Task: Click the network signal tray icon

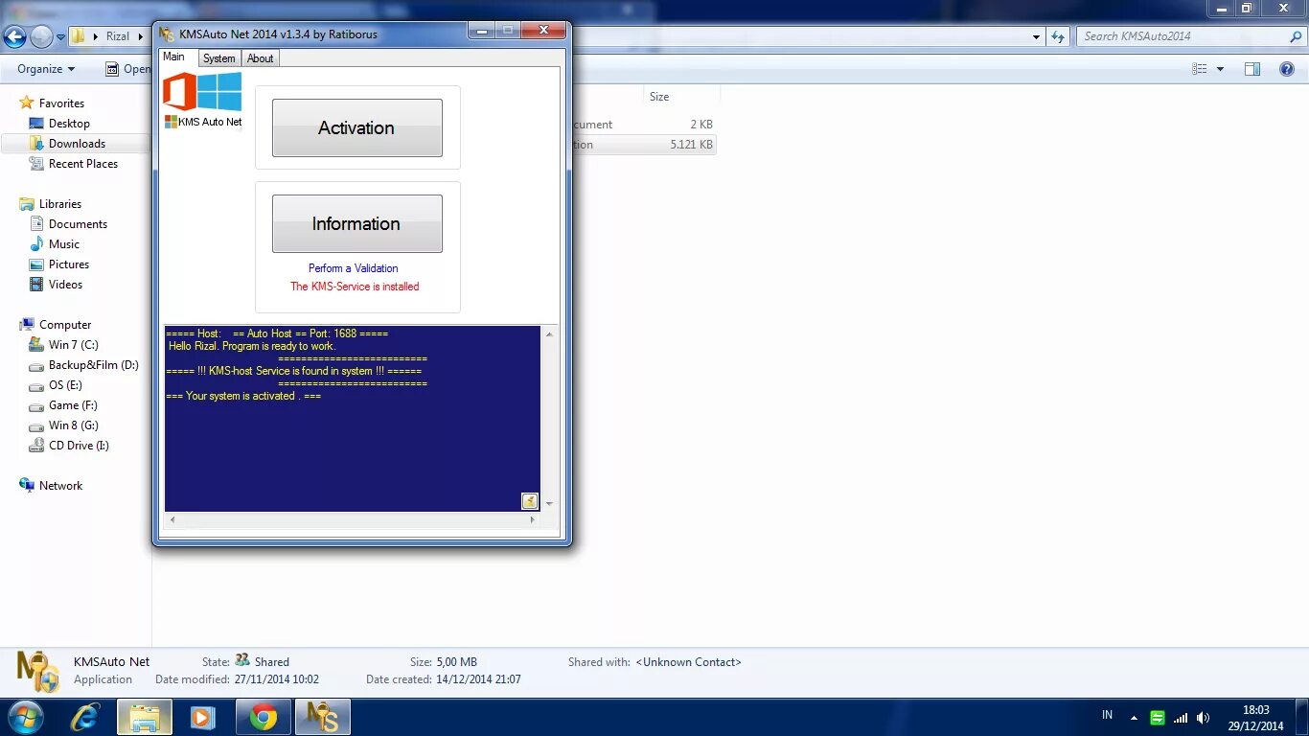Action: point(1181,718)
